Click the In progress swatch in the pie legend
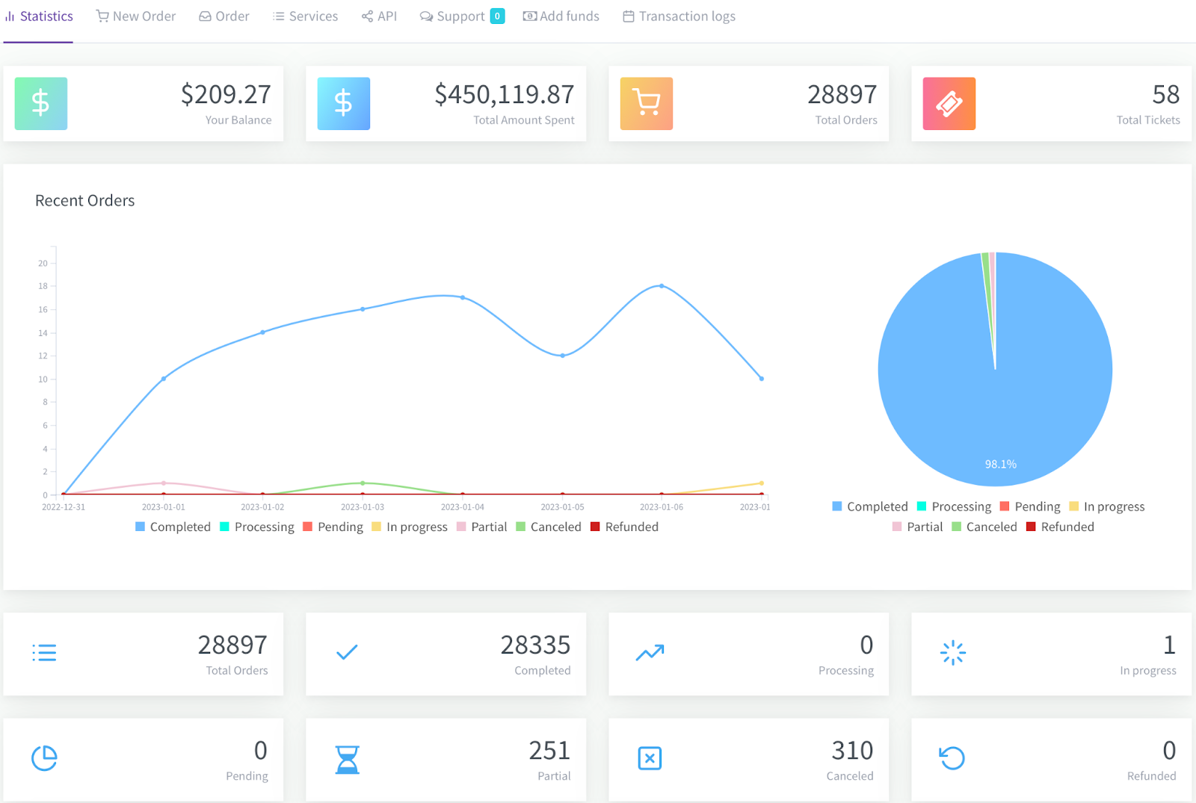 [1074, 506]
